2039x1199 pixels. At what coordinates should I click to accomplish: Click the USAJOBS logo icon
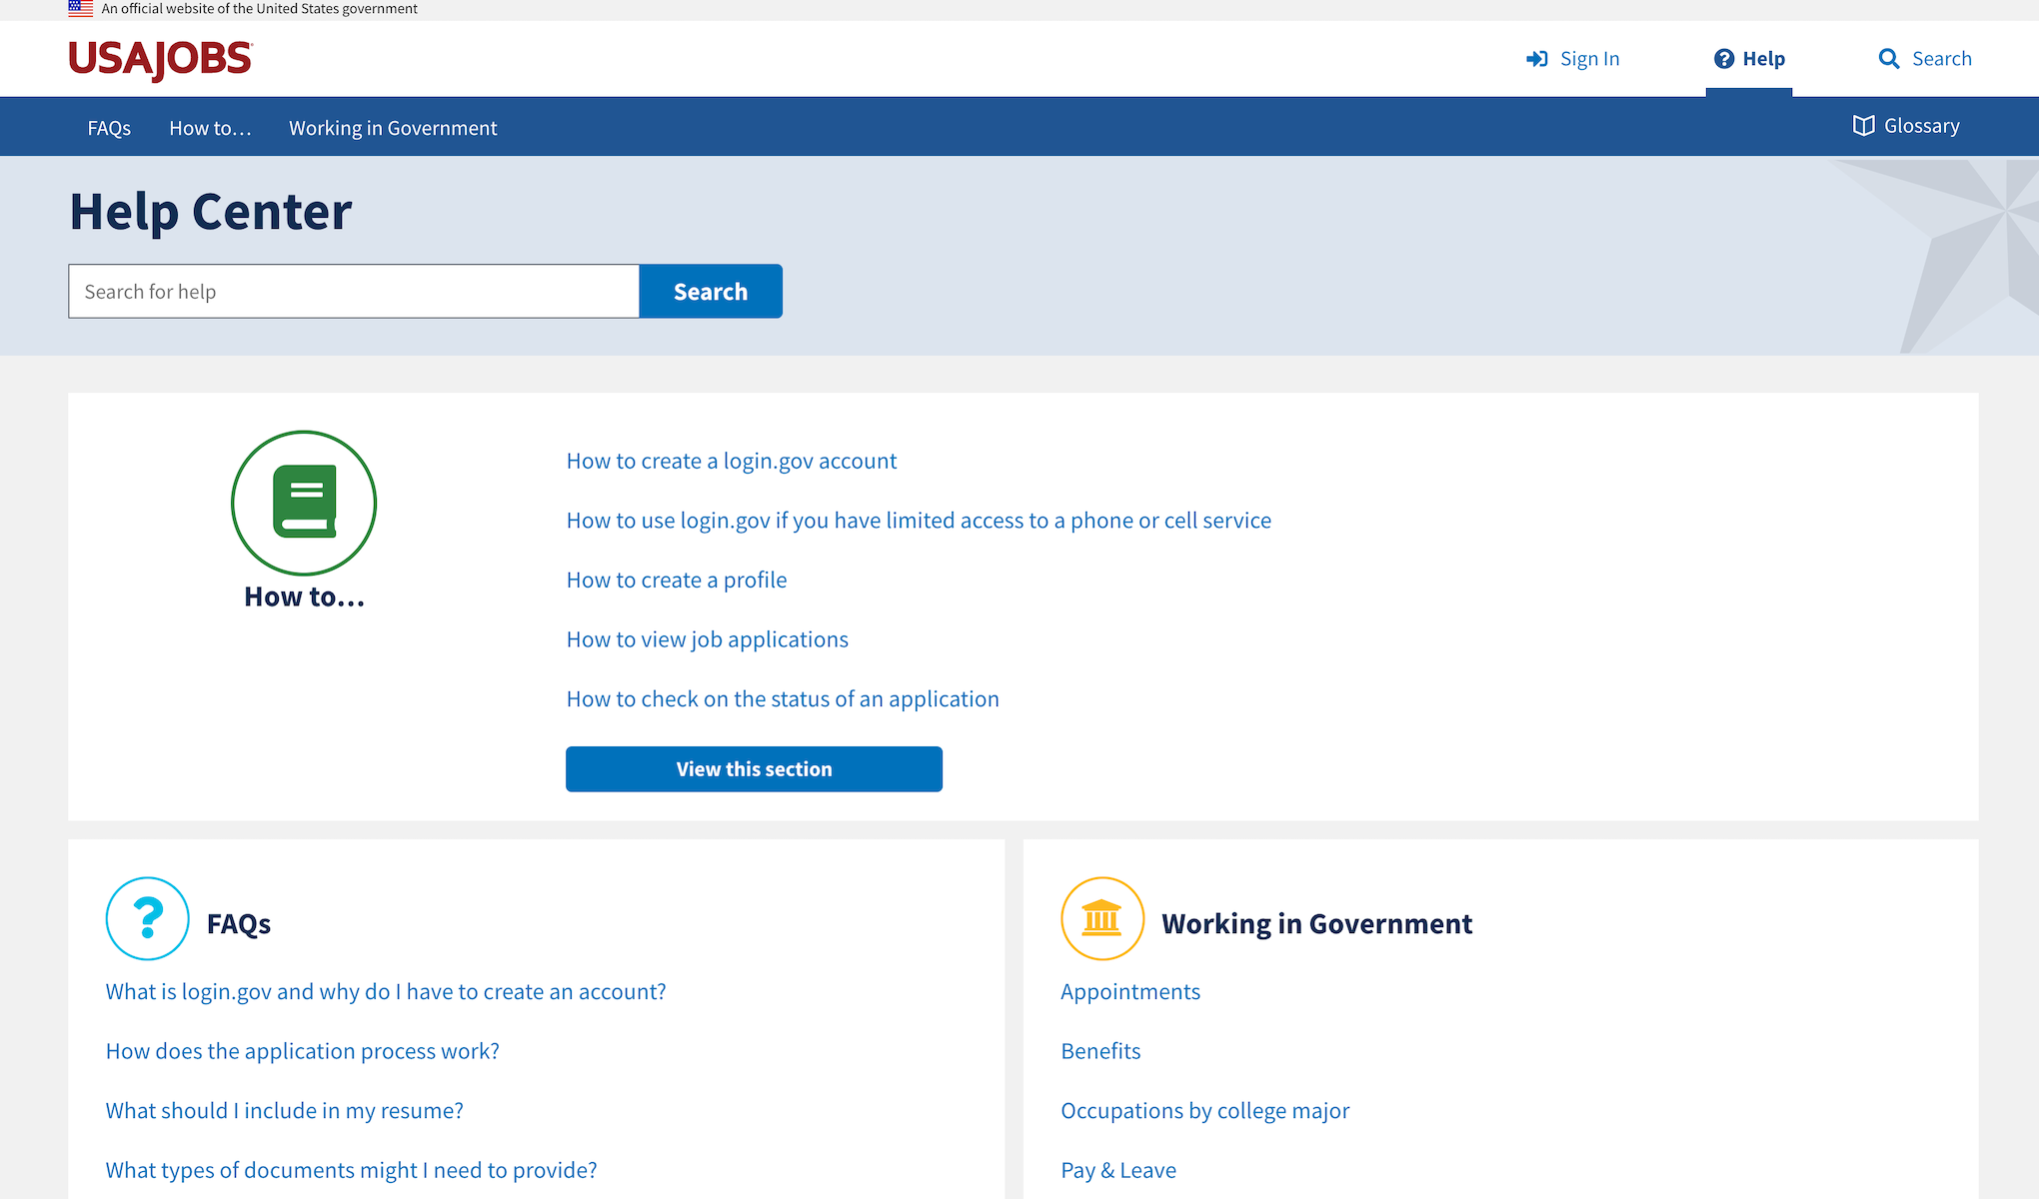[x=159, y=59]
